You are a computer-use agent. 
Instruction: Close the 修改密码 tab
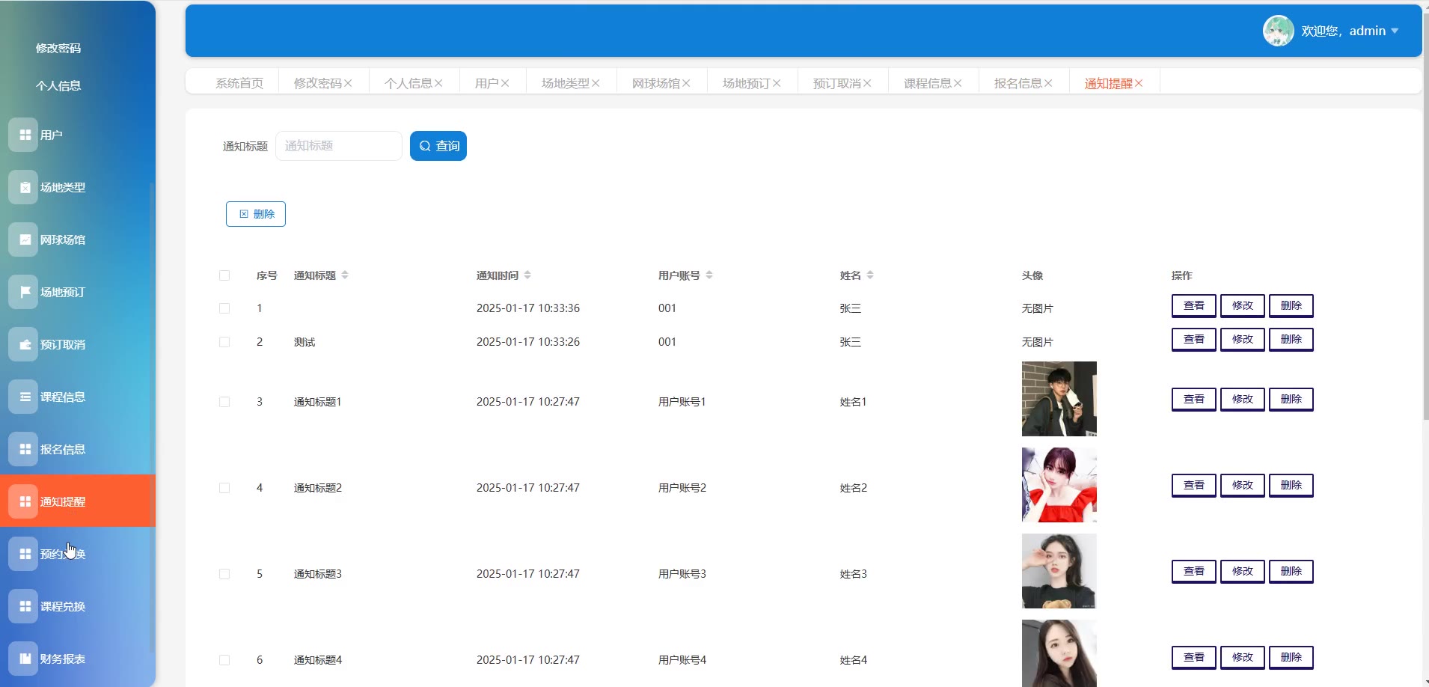(x=348, y=83)
